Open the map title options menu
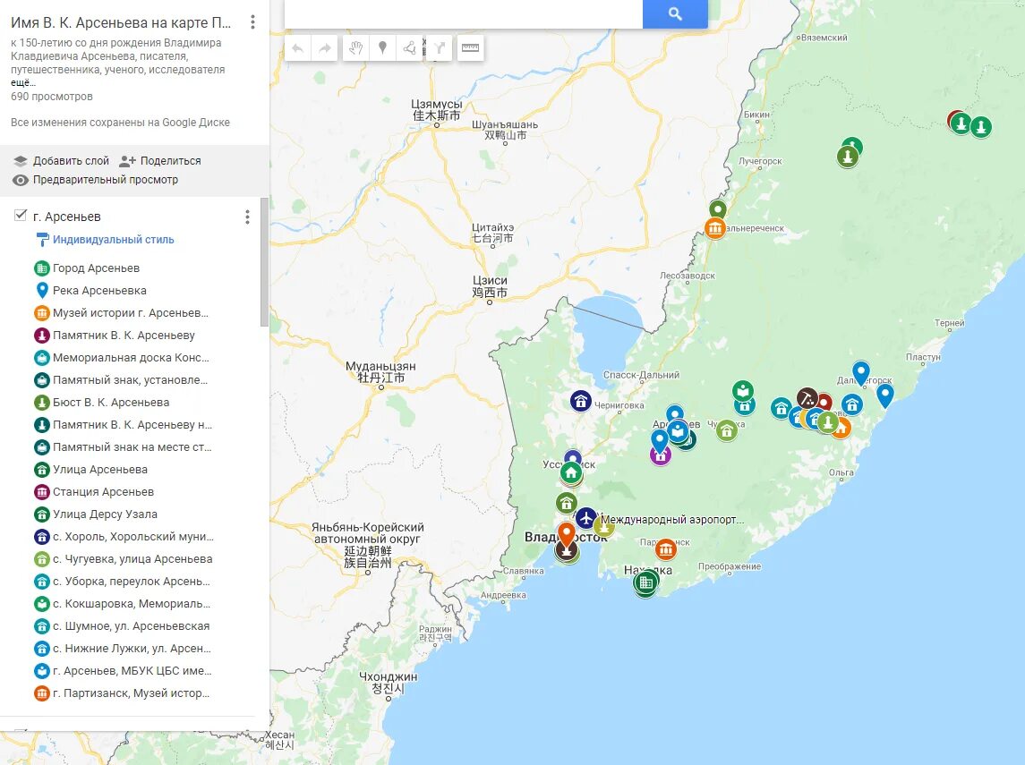Viewport: 1025px width, 765px height. coord(252,22)
